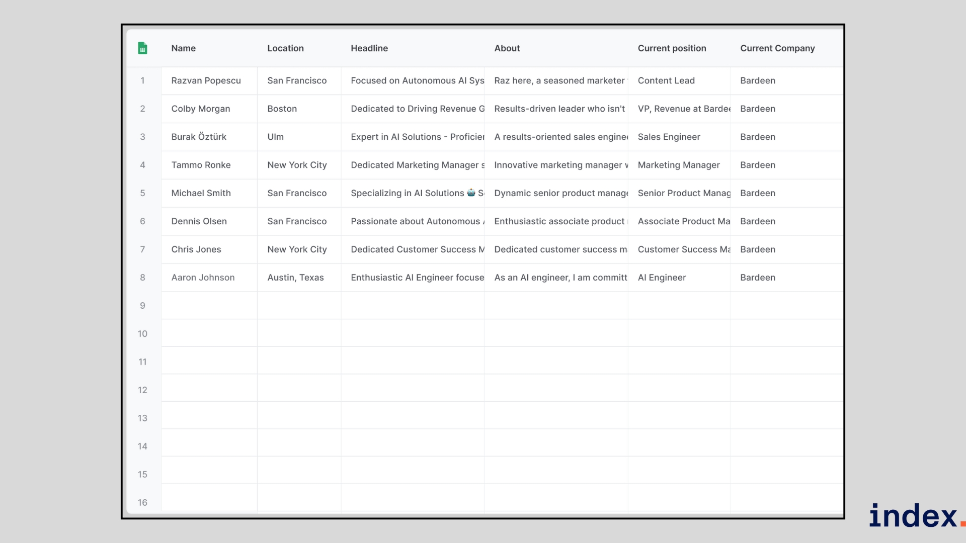Select the Content Lead position cell
The height and width of the screenshot is (543, 966).
click(666, 80)
